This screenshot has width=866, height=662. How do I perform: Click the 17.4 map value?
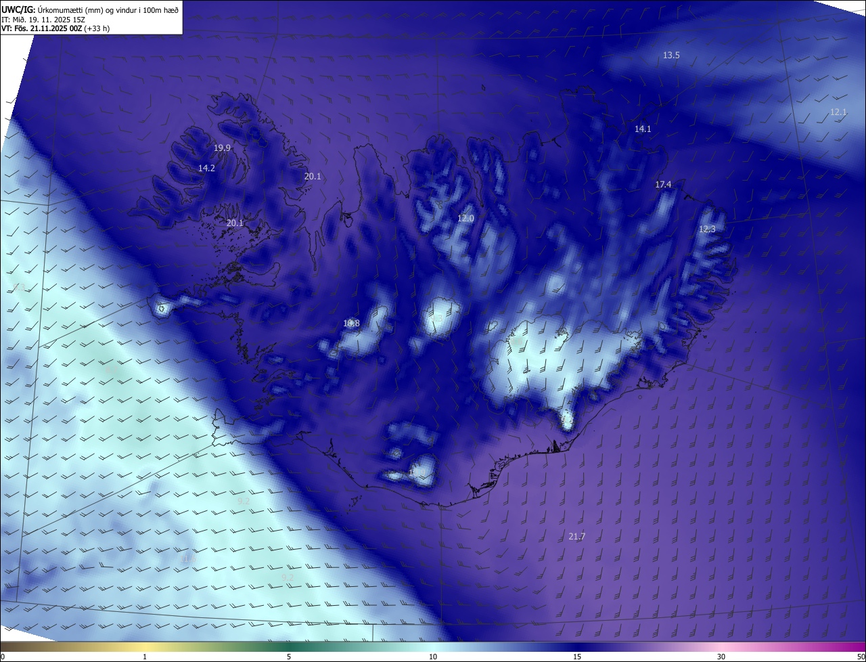[663, 185]
